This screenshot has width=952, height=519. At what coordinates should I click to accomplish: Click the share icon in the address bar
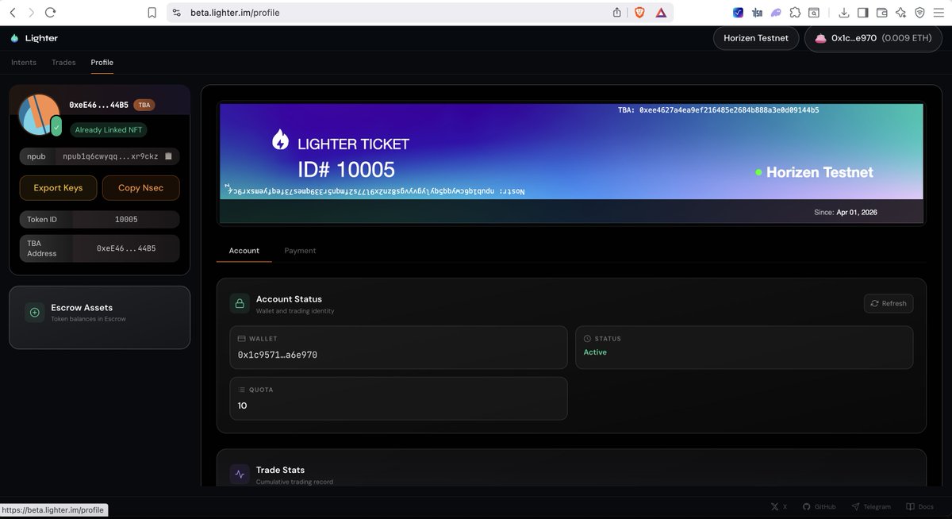point(617,13)
